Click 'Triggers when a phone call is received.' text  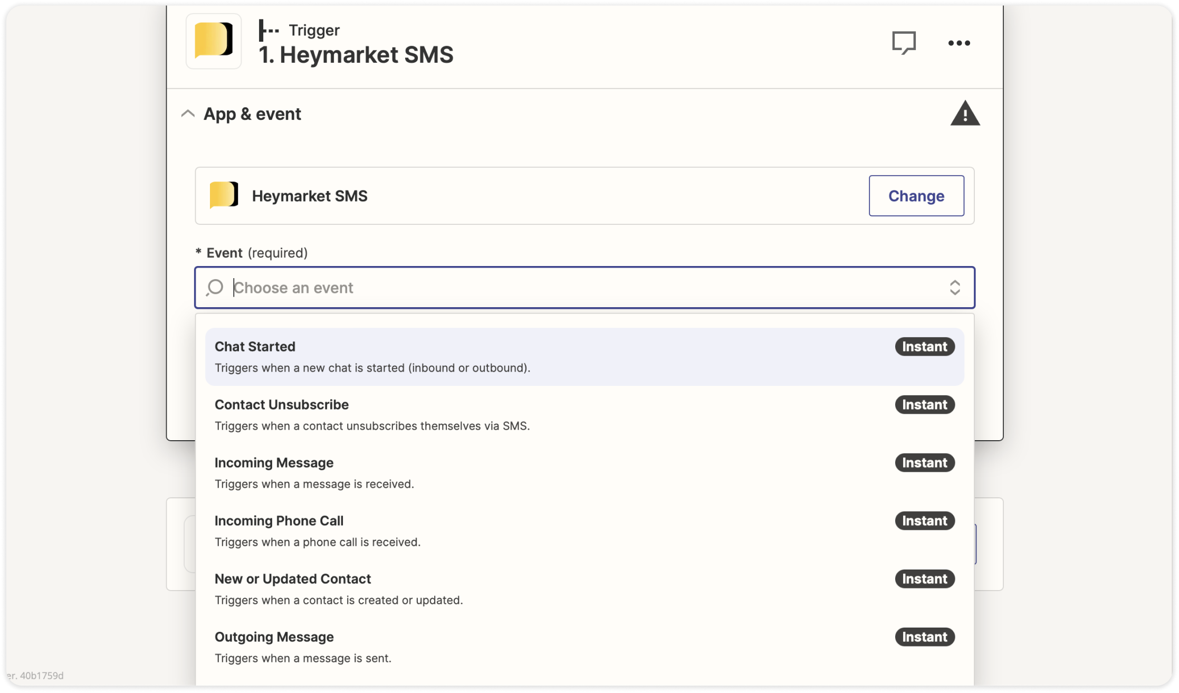(x=318, y=542)
